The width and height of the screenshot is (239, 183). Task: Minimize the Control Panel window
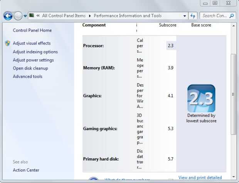tap(205, 3)
